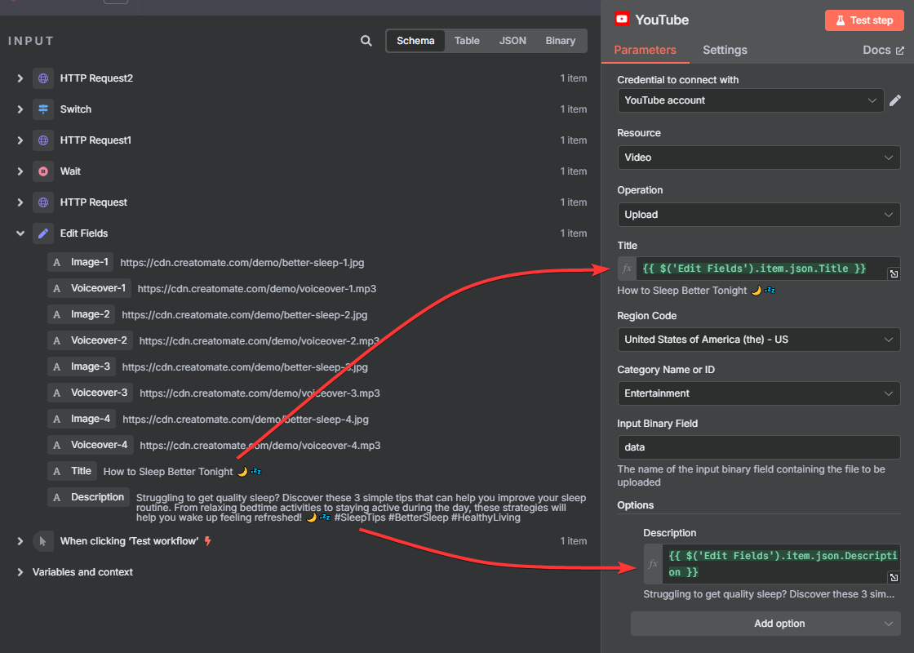Switch input view to Binary
This screenshot has width=914, height=653.
click(x=560, y=41)
